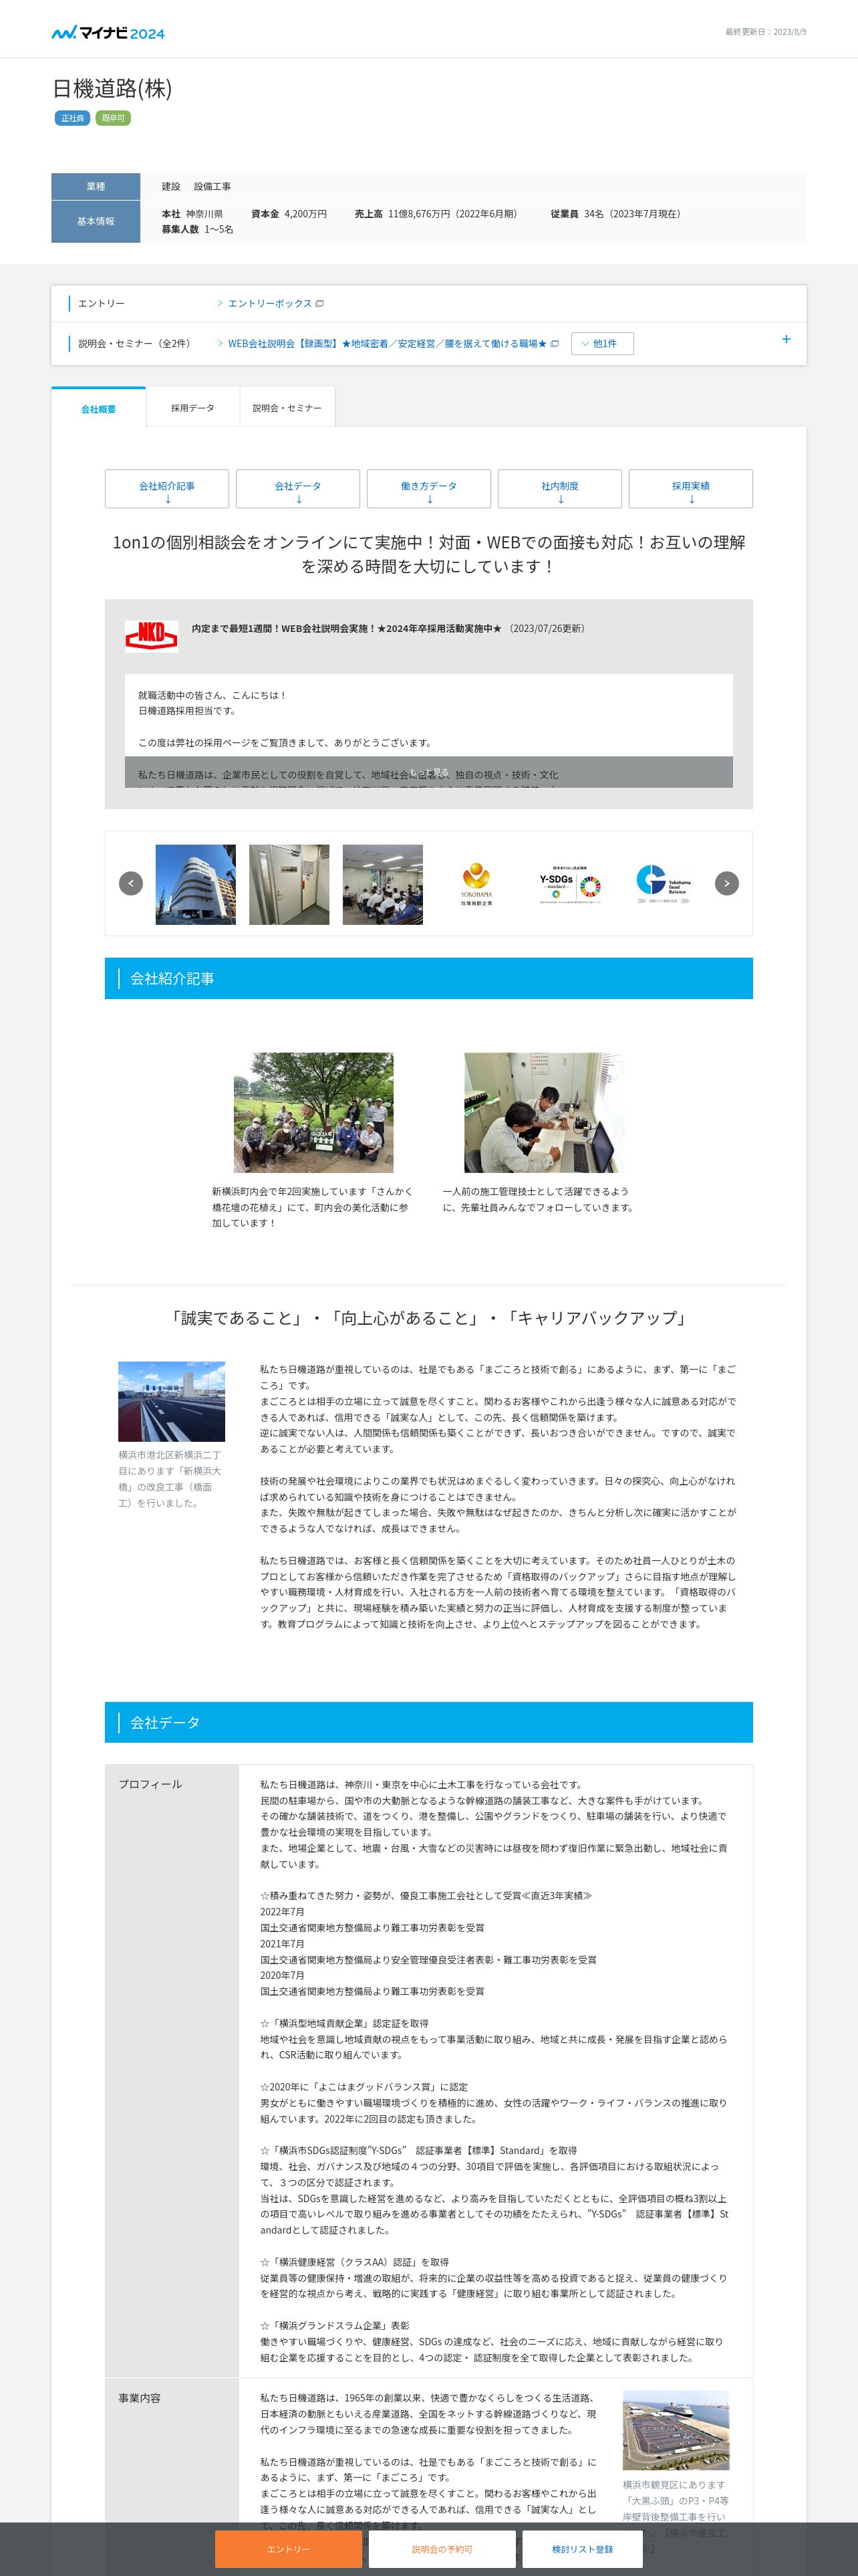Switch to the 説明会・セミナー tab
858x2576 pixels.
(287, 408)
